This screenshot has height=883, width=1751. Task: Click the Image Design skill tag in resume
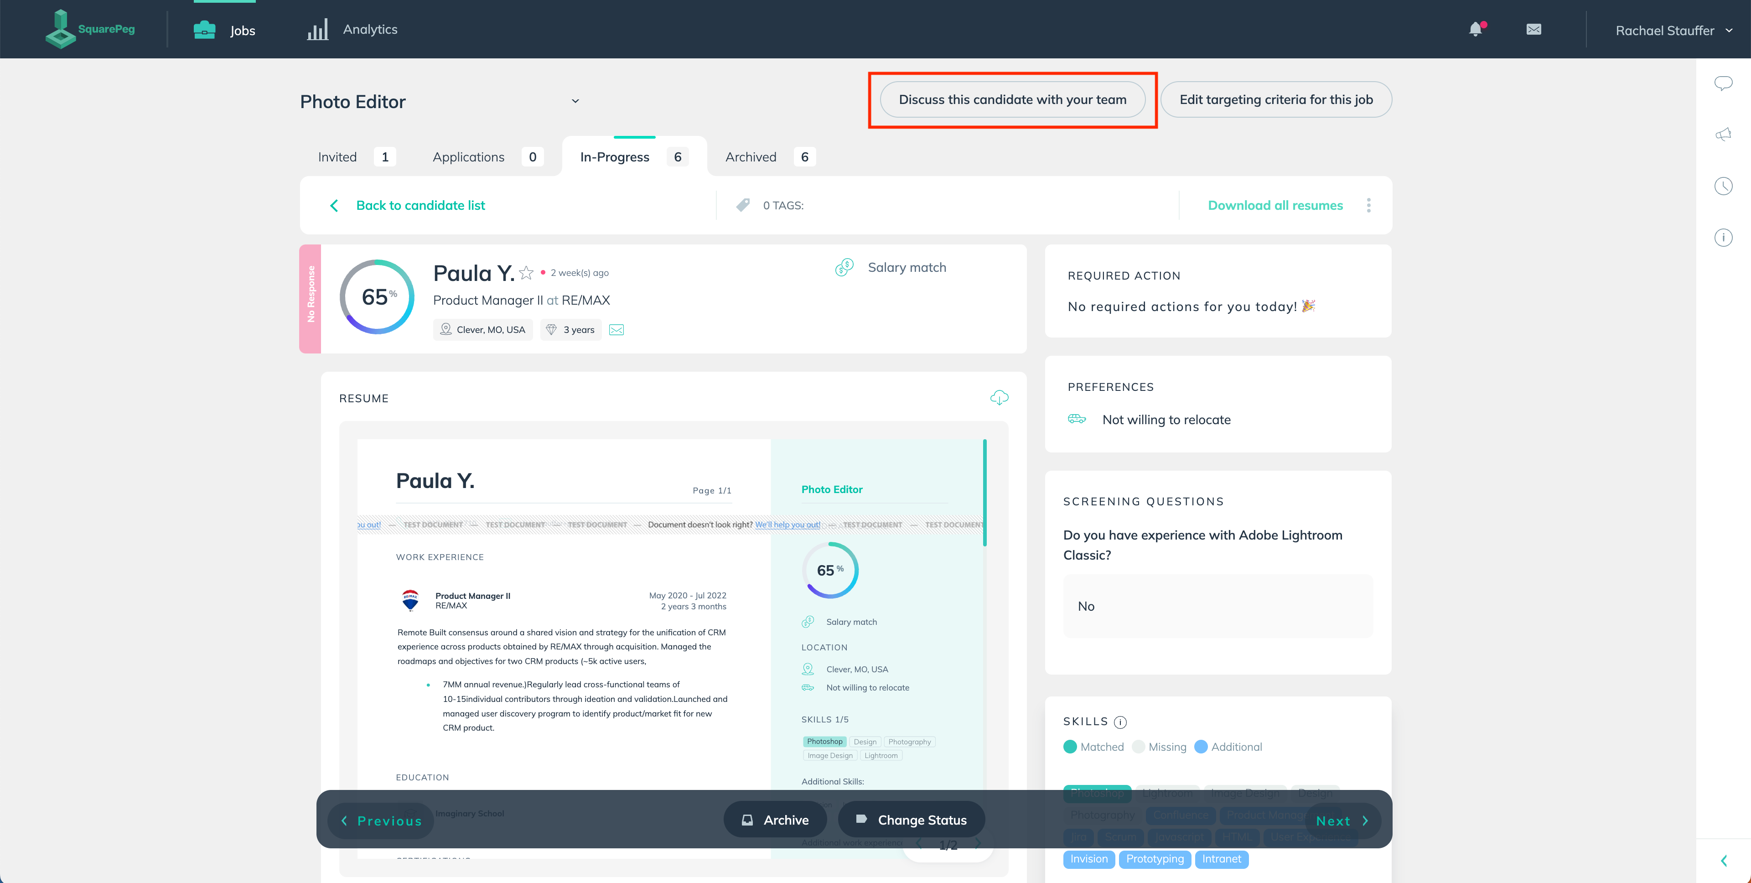830,755
